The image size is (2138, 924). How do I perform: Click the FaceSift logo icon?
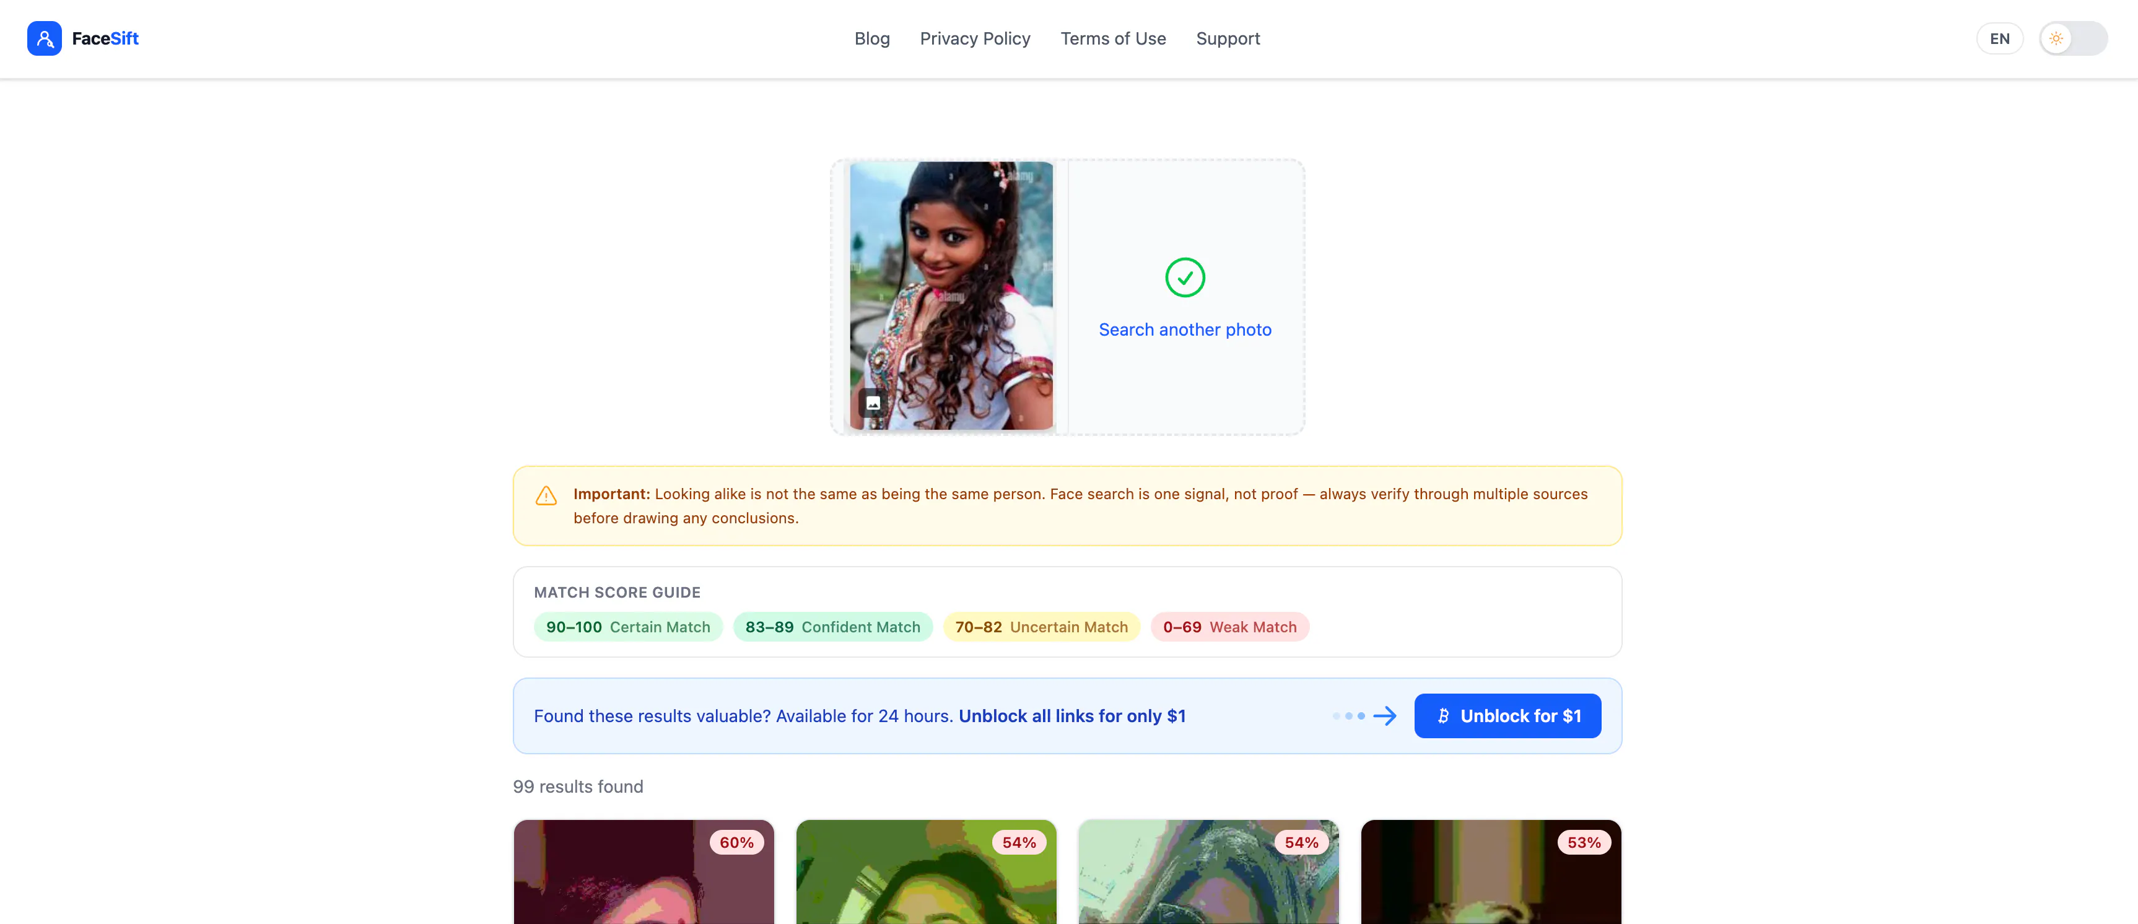tap(44, 38)
